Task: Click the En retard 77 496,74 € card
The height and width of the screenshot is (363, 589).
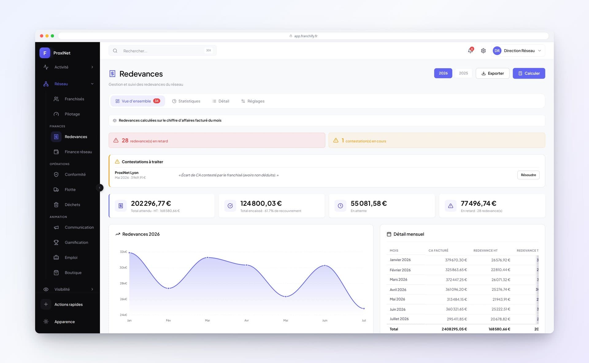Action: [x=492, y=206]
